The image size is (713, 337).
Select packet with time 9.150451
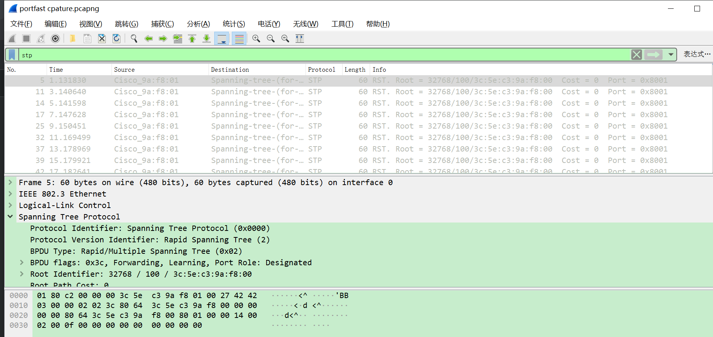358,126
